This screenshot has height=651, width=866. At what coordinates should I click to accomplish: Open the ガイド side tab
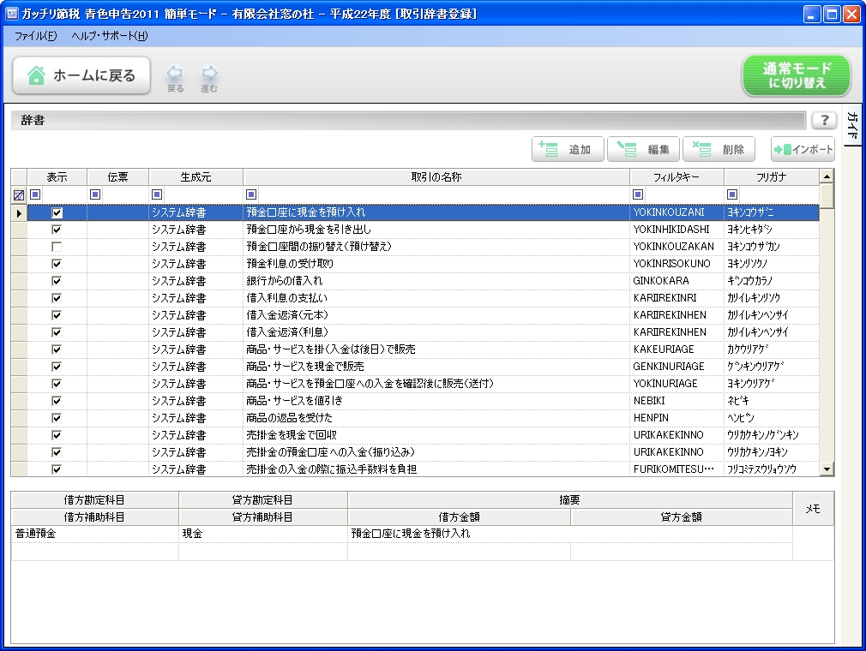851,124
